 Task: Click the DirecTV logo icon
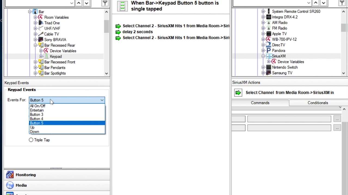pyautogui.click(x=269, y=45)
